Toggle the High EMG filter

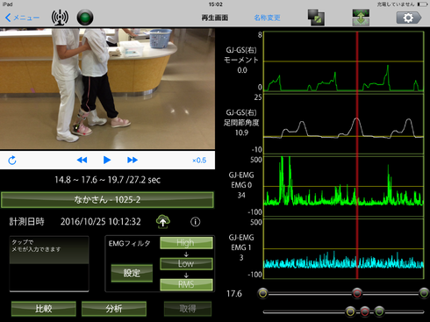coord(186,243)
